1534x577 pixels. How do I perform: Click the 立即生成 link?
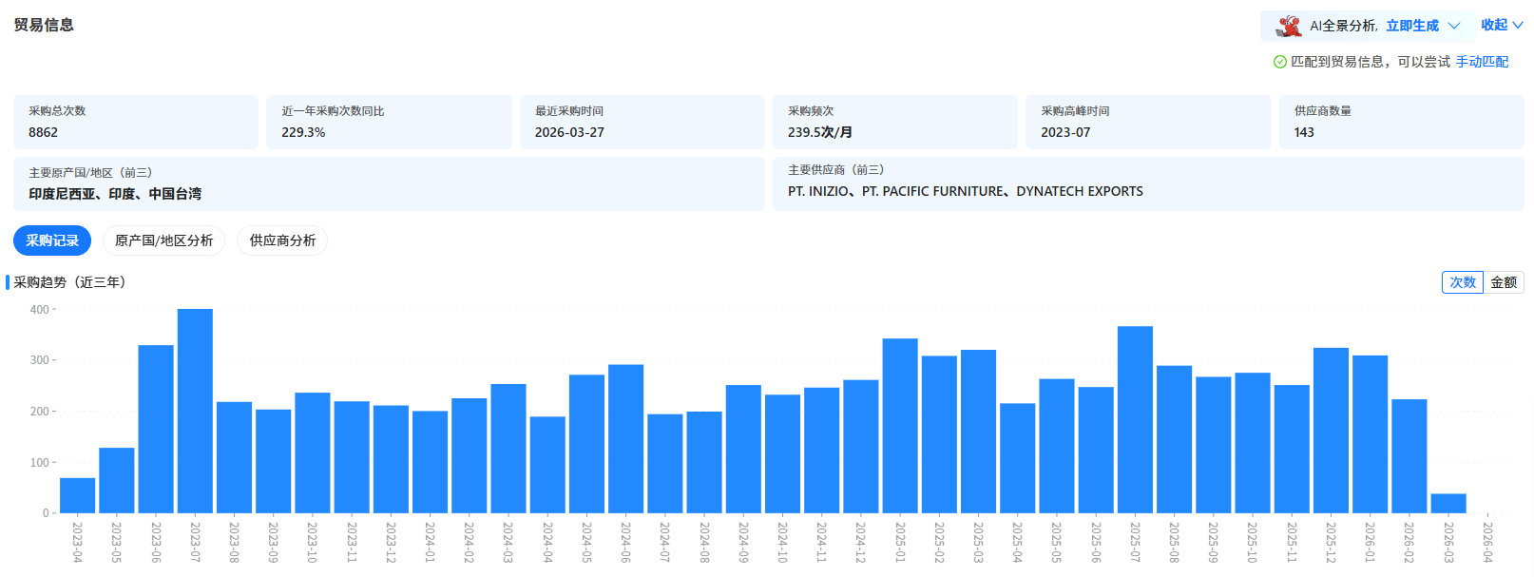click(1411, 26)
